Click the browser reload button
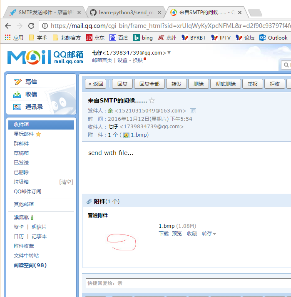 tap(31, 26)
